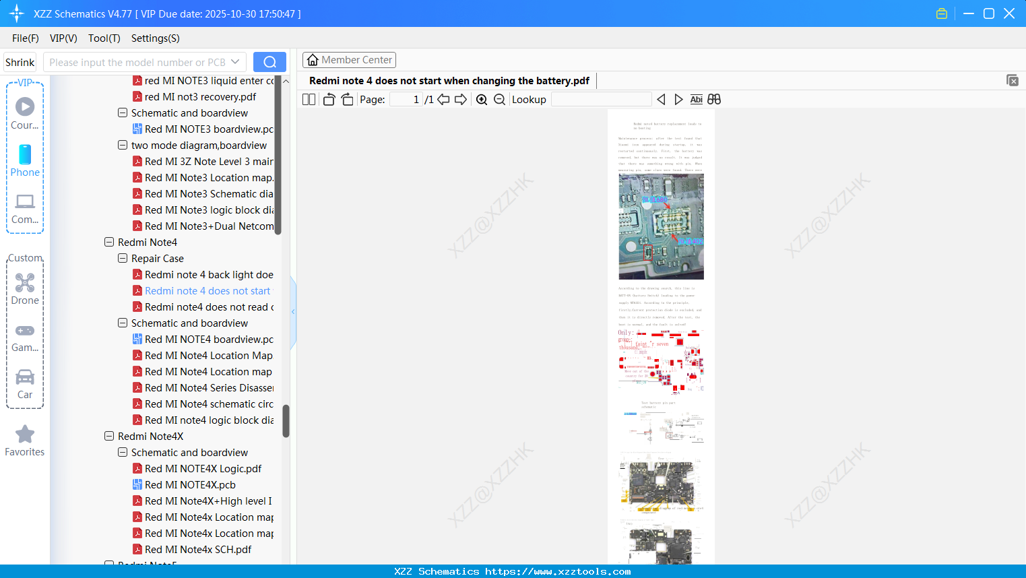Collapse the left panel with the side handle
The image size is (1026, 578).
tap(293, 312)
